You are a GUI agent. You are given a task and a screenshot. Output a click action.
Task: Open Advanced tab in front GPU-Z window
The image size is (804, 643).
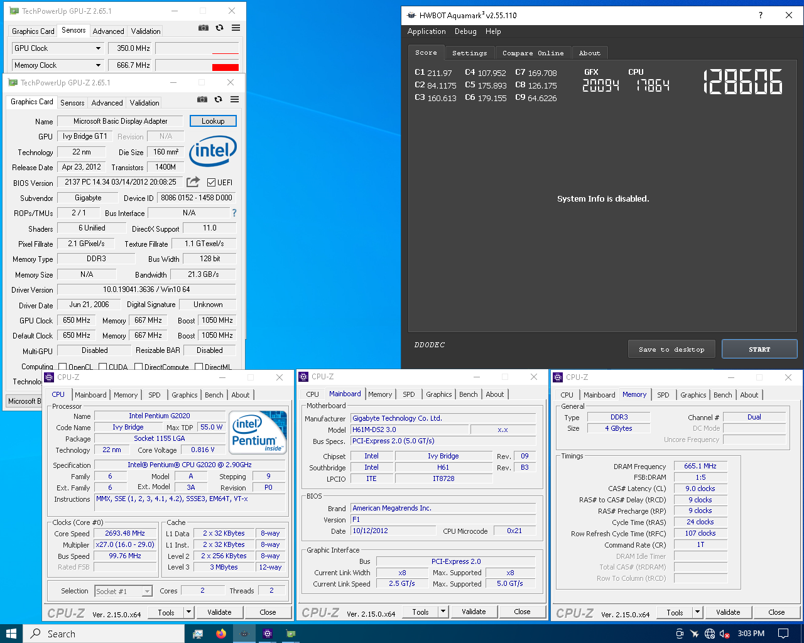(107, 103)
